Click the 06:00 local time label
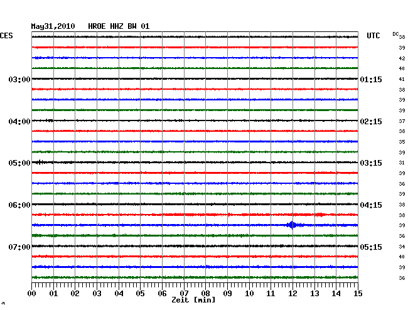The height and width of the screenshot is (310, 408). [x=19, y=205]
